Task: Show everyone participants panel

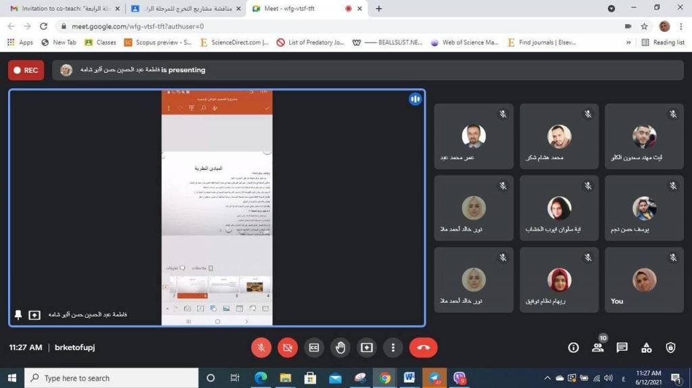Action: coord(597,348)
